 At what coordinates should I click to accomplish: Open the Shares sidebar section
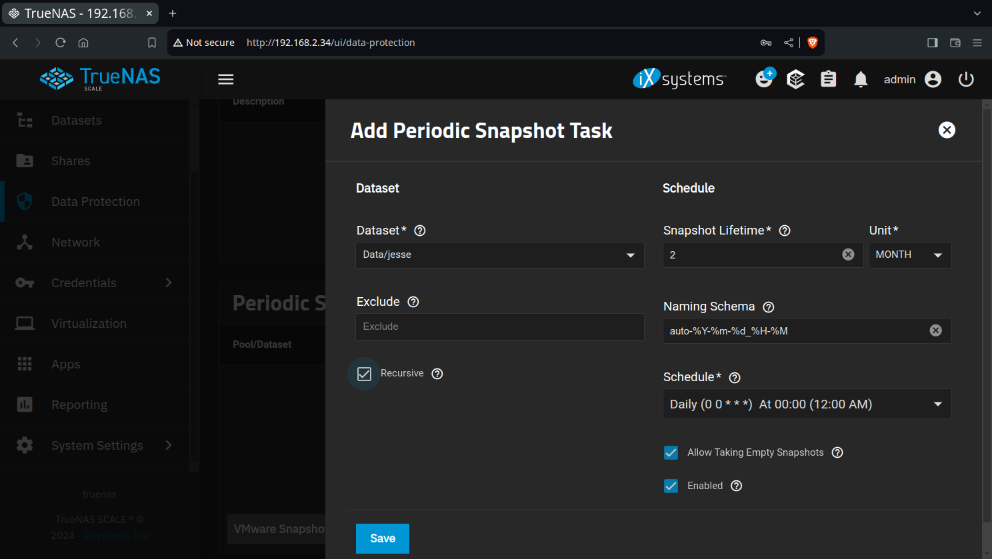pyautogui.click(x=95, y=161)
